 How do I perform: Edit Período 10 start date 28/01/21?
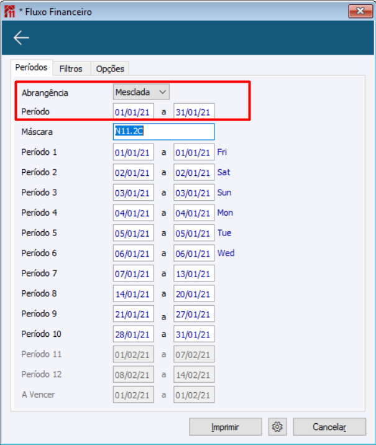coord(134,334)
